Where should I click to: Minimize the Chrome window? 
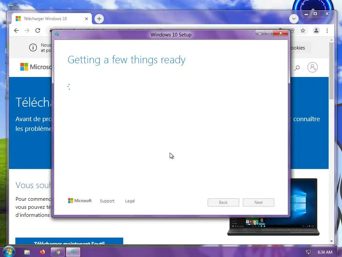(306, 14)
